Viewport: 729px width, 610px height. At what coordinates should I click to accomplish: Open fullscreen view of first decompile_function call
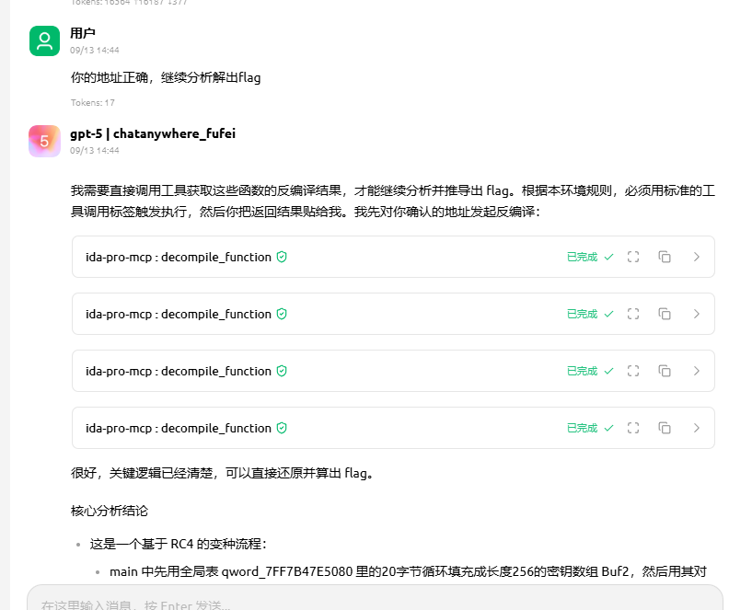633,257
